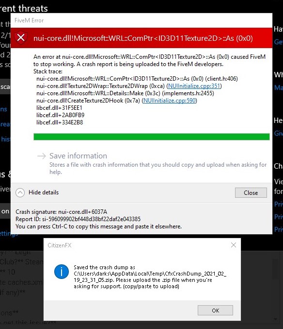This screenshot has width=283, height=329.
Task: Click the Close button in FiveM Error
Action: [x=251, y=192]
